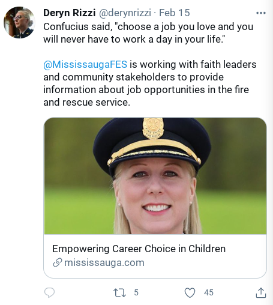
Task: Open Deryn Rizzi's profile avatar
Action: click(x=19, y=22)
